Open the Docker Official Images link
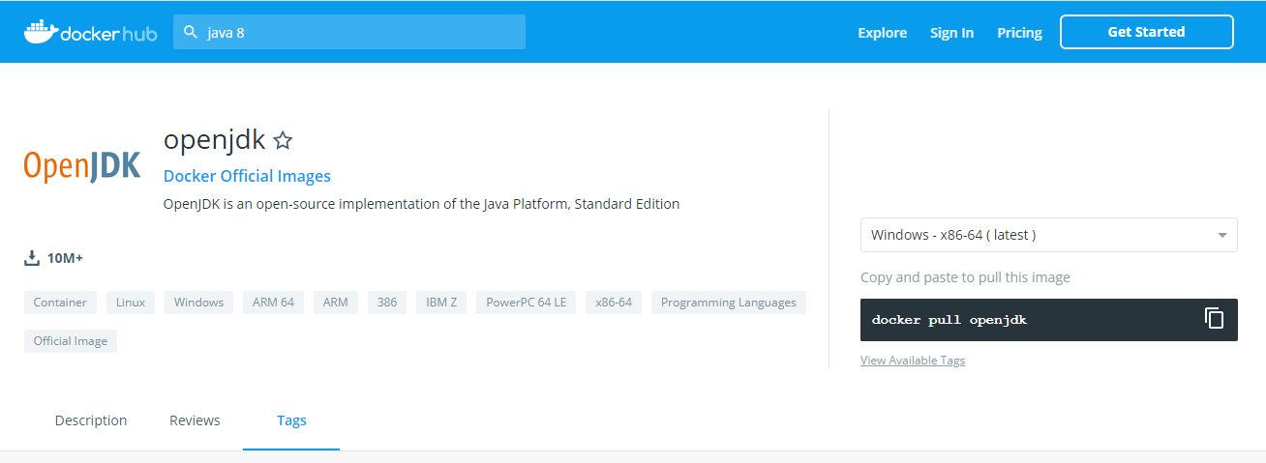The width and height of the screenshot is (1266, 463). 247,176
